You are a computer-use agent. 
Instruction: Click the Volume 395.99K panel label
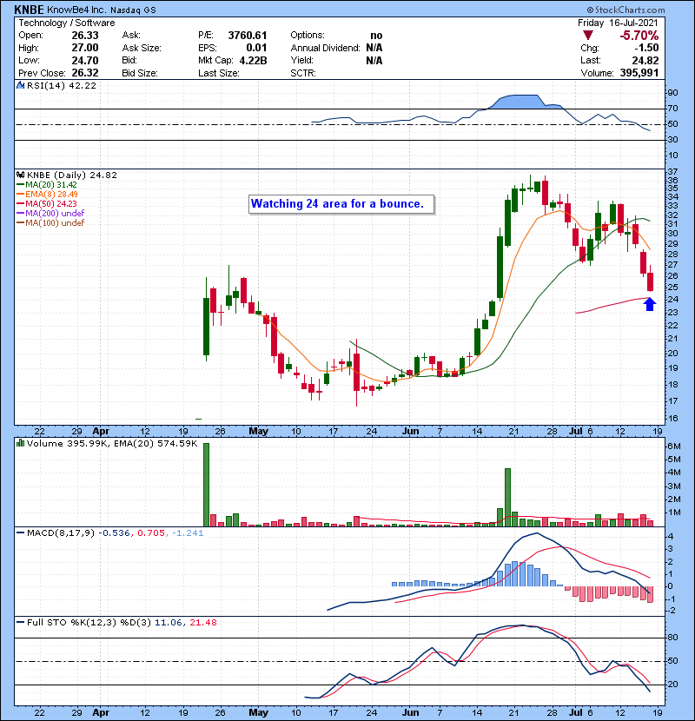coord(68,443)
